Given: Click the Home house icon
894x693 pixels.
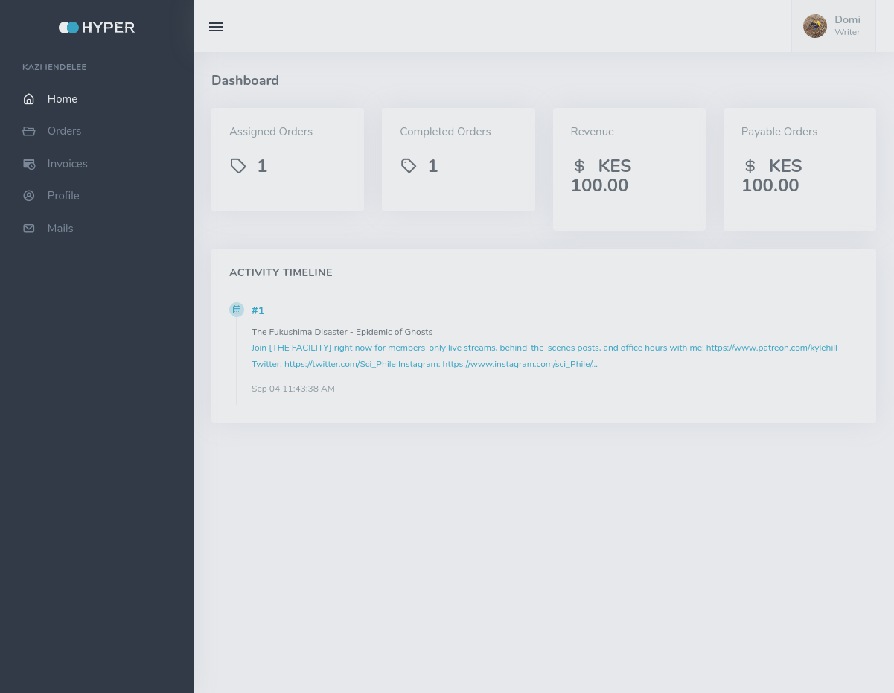Looking at the screenshot, I should click(x=29, y=99).
